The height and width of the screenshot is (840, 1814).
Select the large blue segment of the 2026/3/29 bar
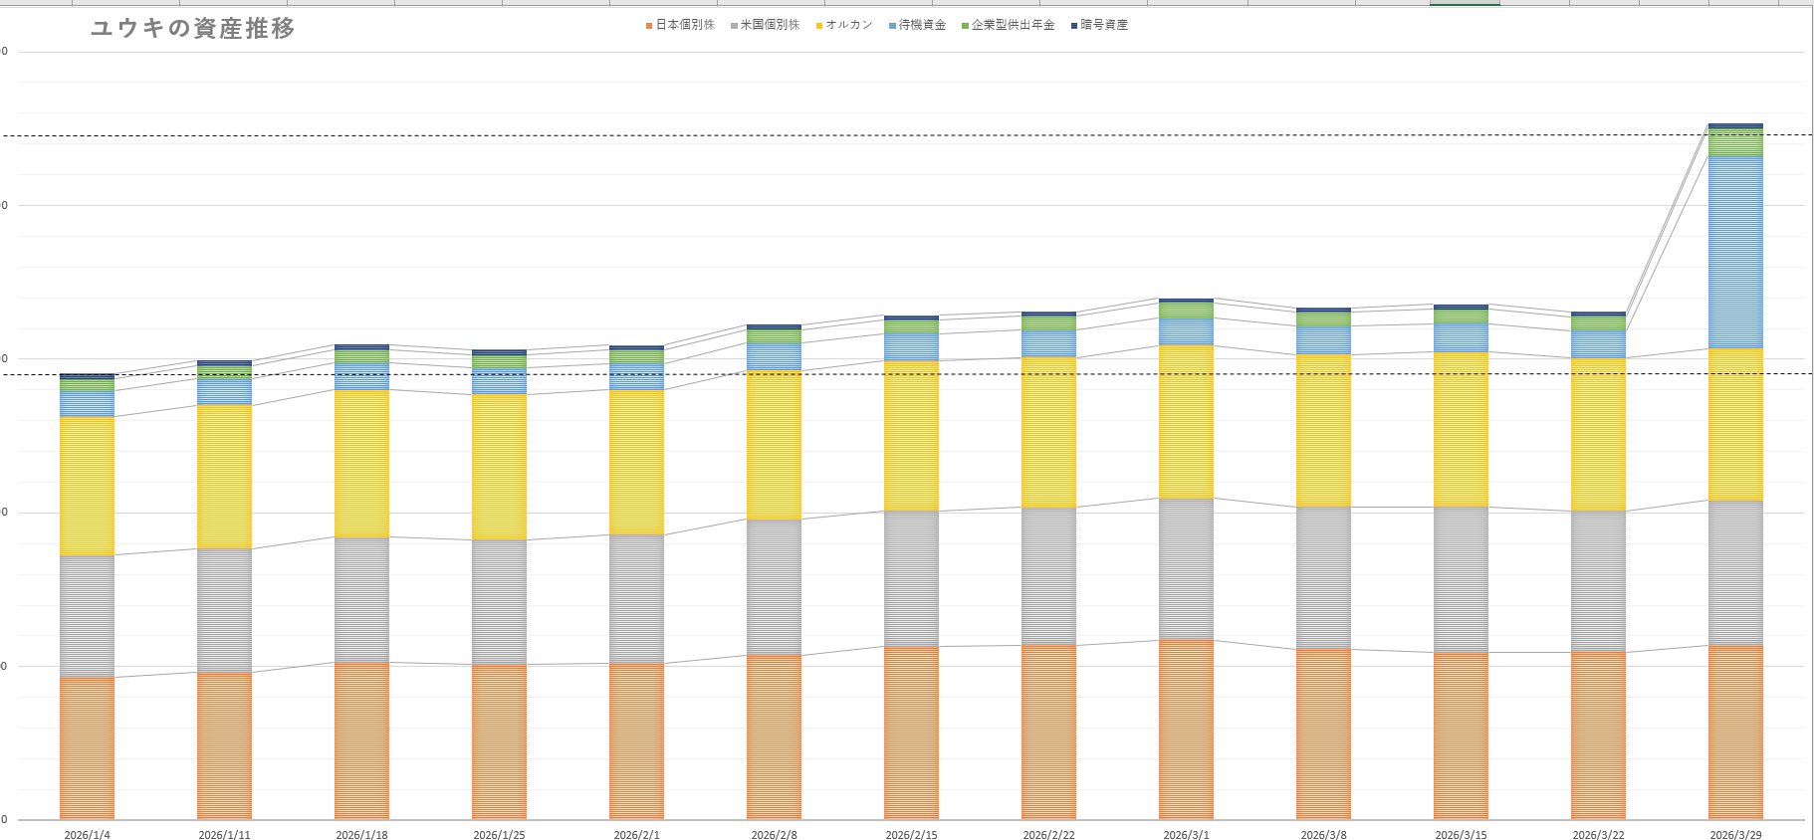1735,252
